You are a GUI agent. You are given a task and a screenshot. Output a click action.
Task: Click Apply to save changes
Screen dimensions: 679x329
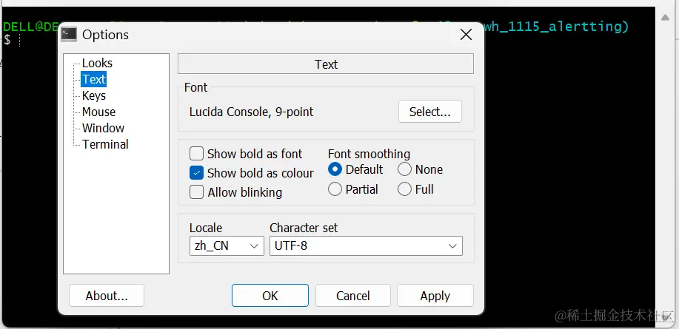pos(435,296)
